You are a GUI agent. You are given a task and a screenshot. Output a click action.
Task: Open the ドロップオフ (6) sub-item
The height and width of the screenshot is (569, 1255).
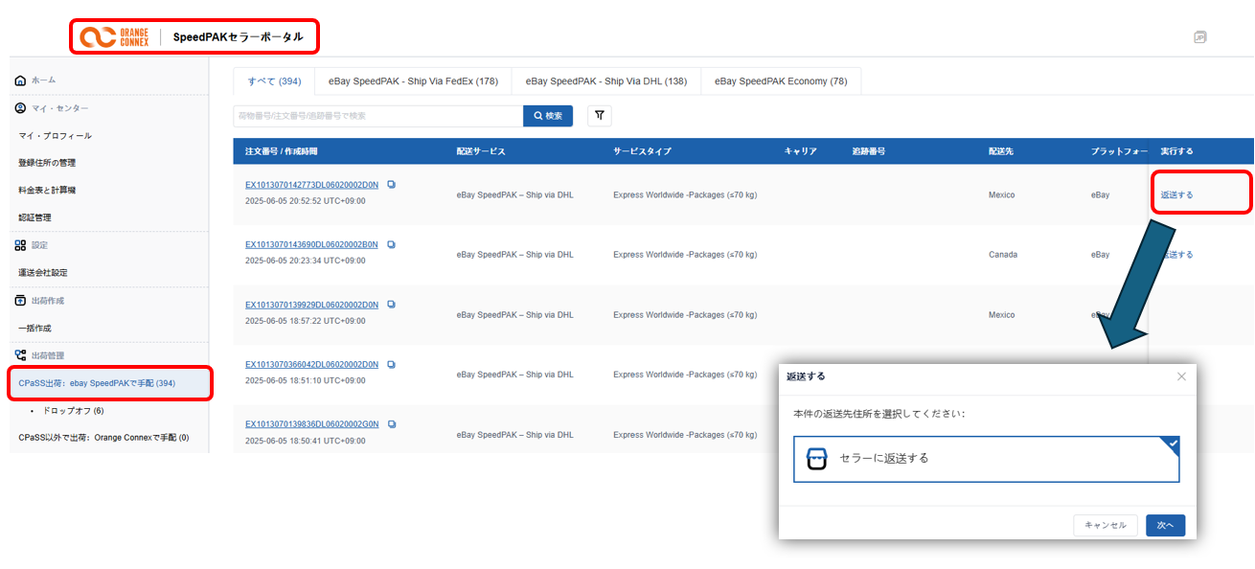(74, 411)
